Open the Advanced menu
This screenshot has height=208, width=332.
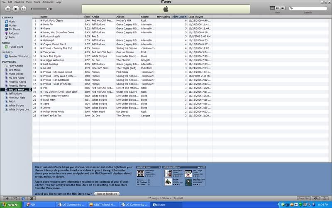tap(48, 2)
